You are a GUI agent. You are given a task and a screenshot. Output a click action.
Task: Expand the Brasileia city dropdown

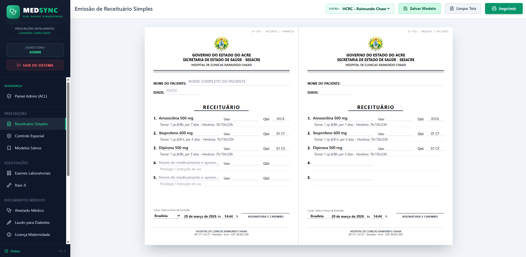pyautogui.click(x=167, y=216)
